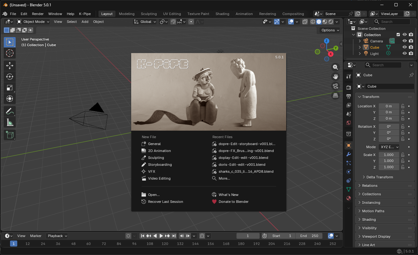The image size is (418, 255).
Task: Click the play animation button
Action: [x=161, y=236]
